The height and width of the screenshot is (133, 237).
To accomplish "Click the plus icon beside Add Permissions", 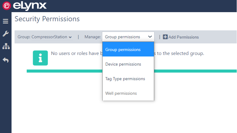I will [x=165, y=37].
